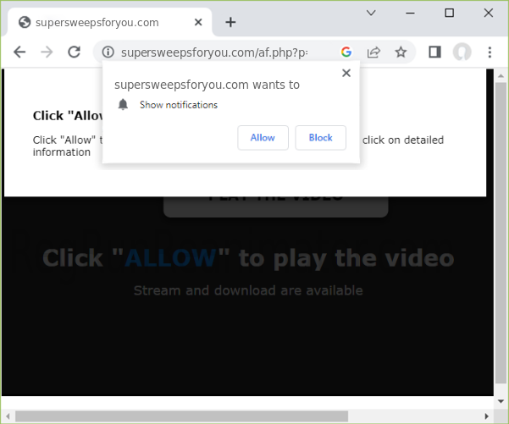
Task: Click the Google icon in the address bar
Action: 346,52
